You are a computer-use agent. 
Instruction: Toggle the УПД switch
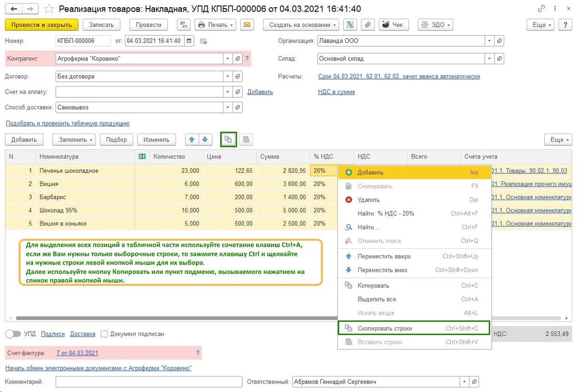(14, 334)
